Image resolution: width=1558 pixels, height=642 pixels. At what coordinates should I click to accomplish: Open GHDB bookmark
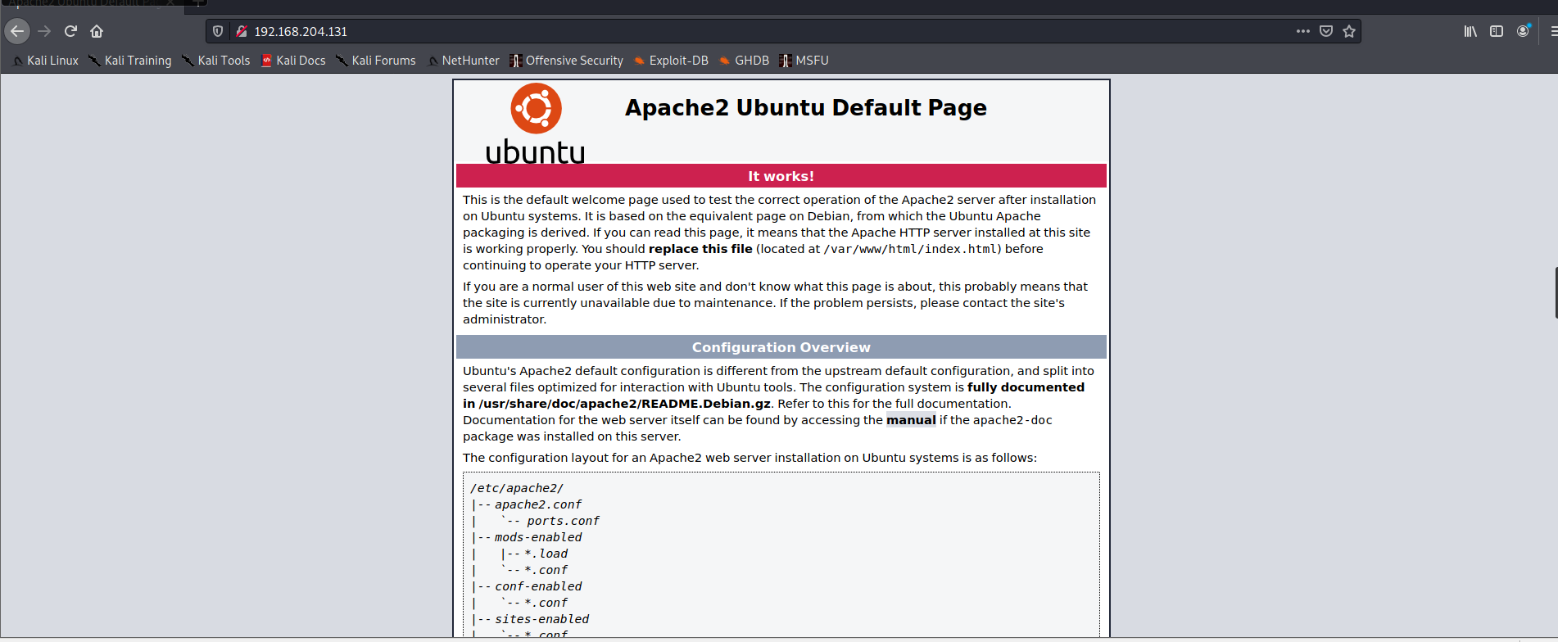coord(745,61)
